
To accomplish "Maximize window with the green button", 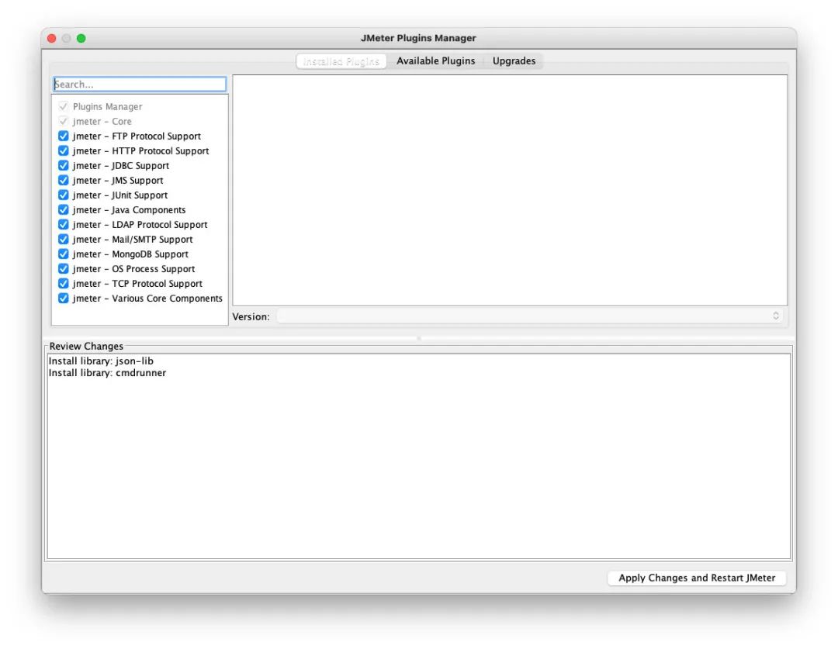I will tap(81, 39).
